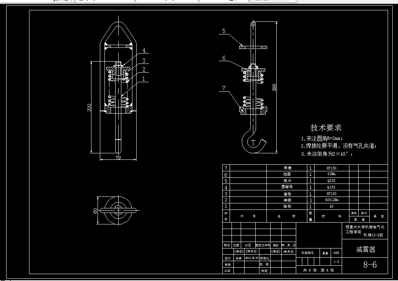Select callout number 2 in assembly view
This screenshot has height=281, width=398.
click(144, 69)
